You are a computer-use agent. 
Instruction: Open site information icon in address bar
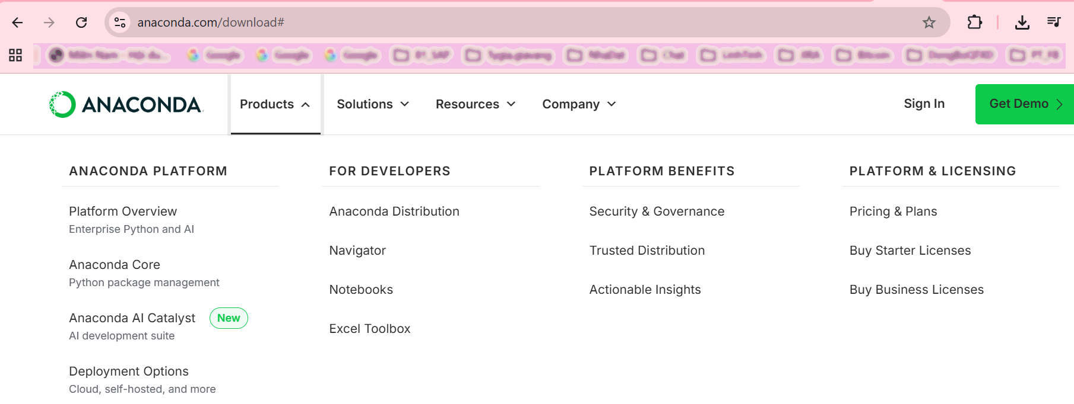[x=120, y=23]
